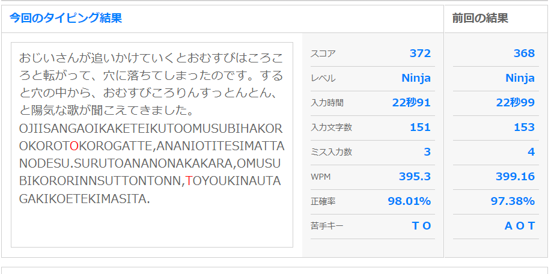This screenshot has width=551, height=274.
Task: Click the previous WPM value 399.16
Action: pos(515,176)
